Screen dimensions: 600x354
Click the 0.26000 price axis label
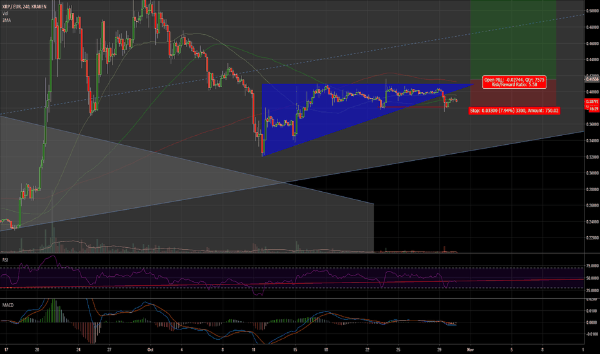click(x=592, y=205)
